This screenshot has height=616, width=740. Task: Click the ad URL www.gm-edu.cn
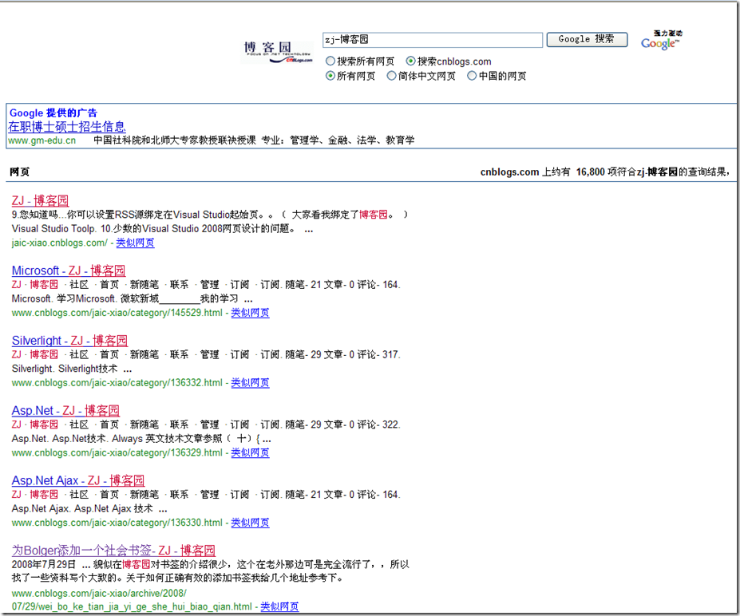pos(42,140)
